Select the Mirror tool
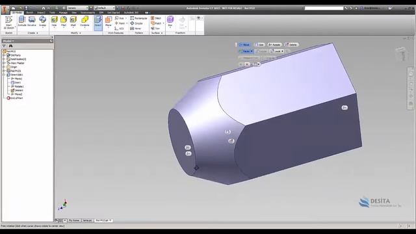The image size is (416, 234). coord(135,29)
